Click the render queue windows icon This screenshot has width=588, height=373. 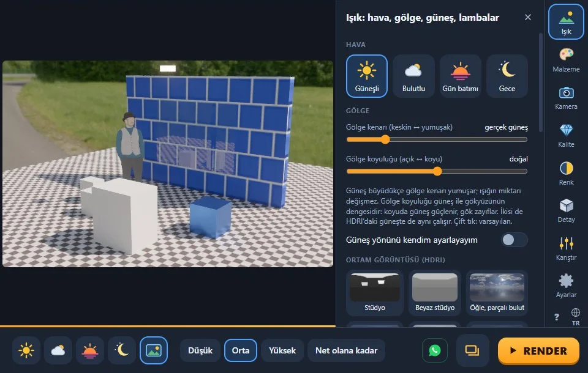[x=472, y=350]
